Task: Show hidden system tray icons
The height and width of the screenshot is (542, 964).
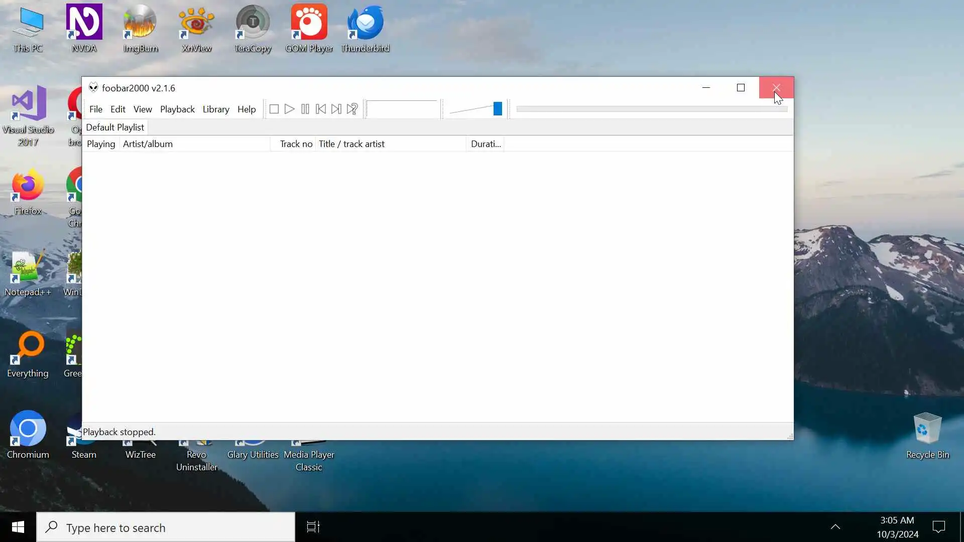Action: coord(835,527)
